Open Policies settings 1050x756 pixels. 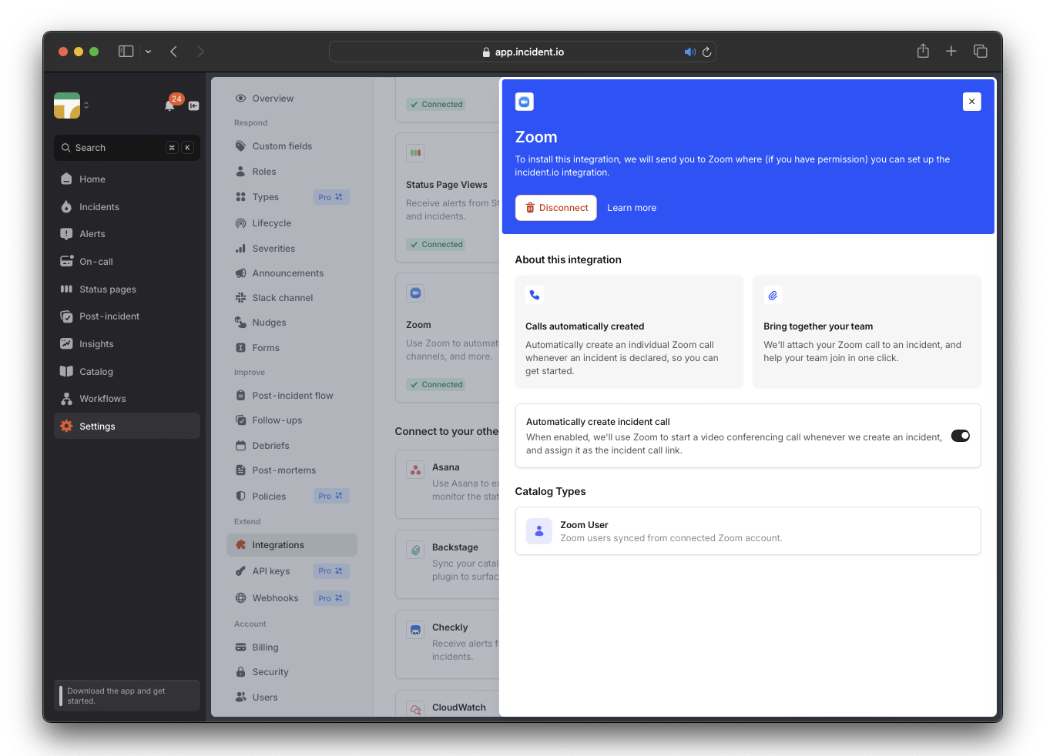click(x=292, y=497)
